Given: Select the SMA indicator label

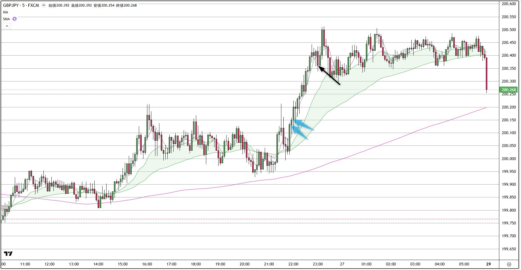Looking at the screenshot, I should pos(6,19).
